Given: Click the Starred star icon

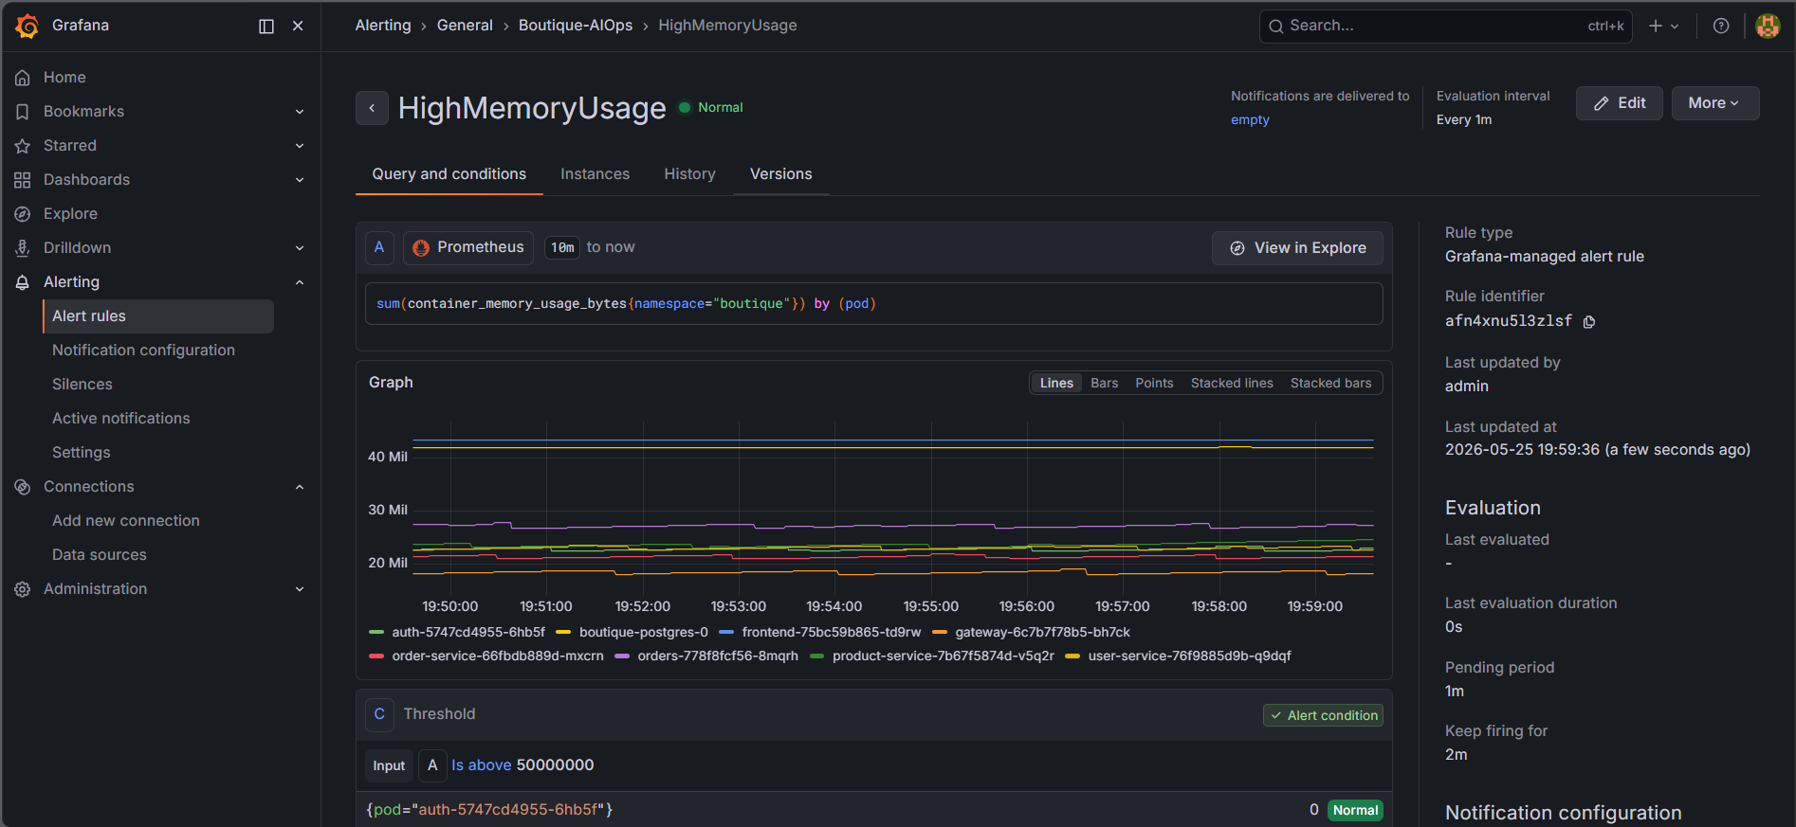Looking at the screenshot, I should point(23,146).
